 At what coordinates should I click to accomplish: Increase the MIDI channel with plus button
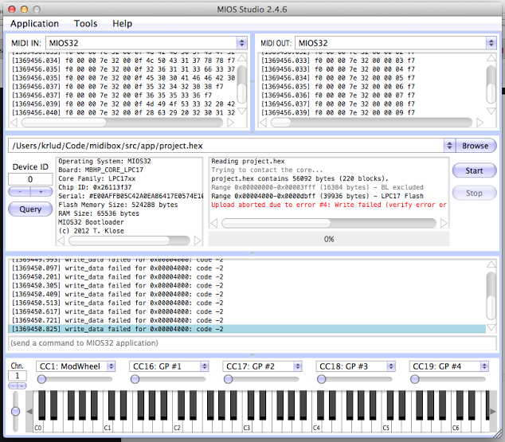22,385
